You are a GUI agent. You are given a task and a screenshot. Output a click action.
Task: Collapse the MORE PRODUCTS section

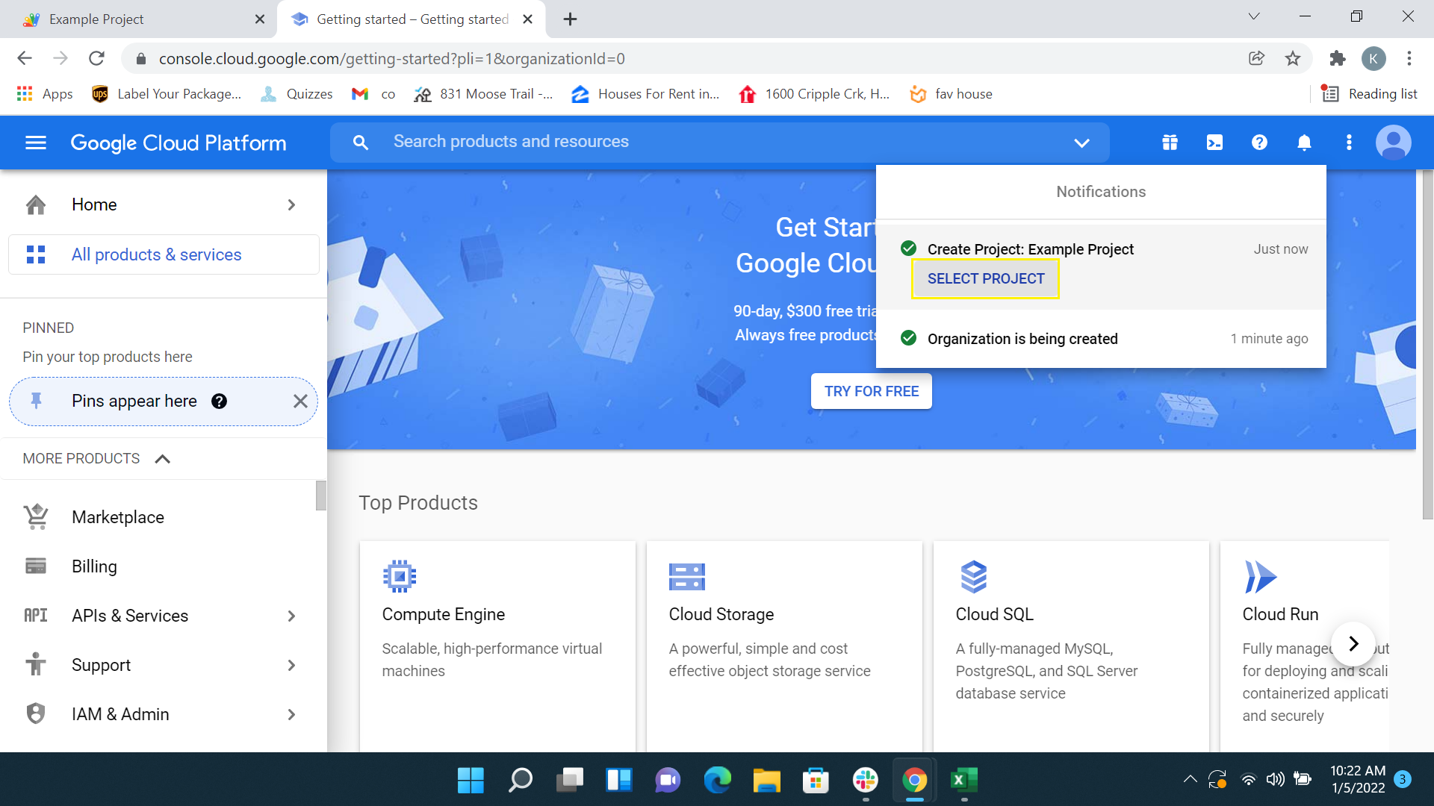pos(162,458)
